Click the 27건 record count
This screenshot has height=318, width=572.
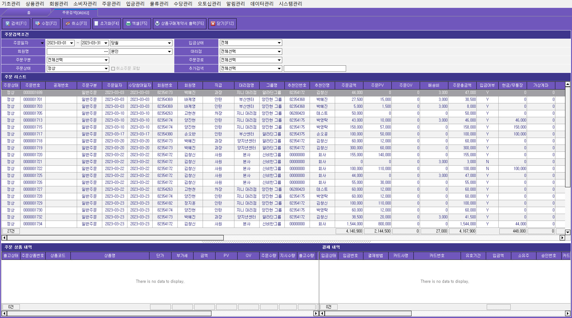coord(11,231)
